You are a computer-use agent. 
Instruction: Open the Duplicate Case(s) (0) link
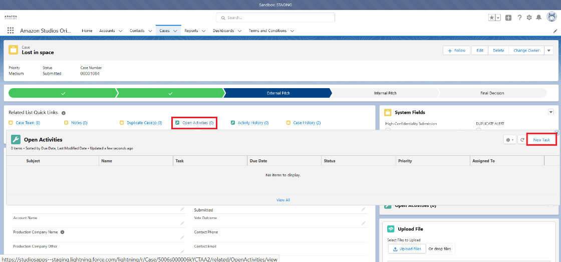click(x=145, y=123)
